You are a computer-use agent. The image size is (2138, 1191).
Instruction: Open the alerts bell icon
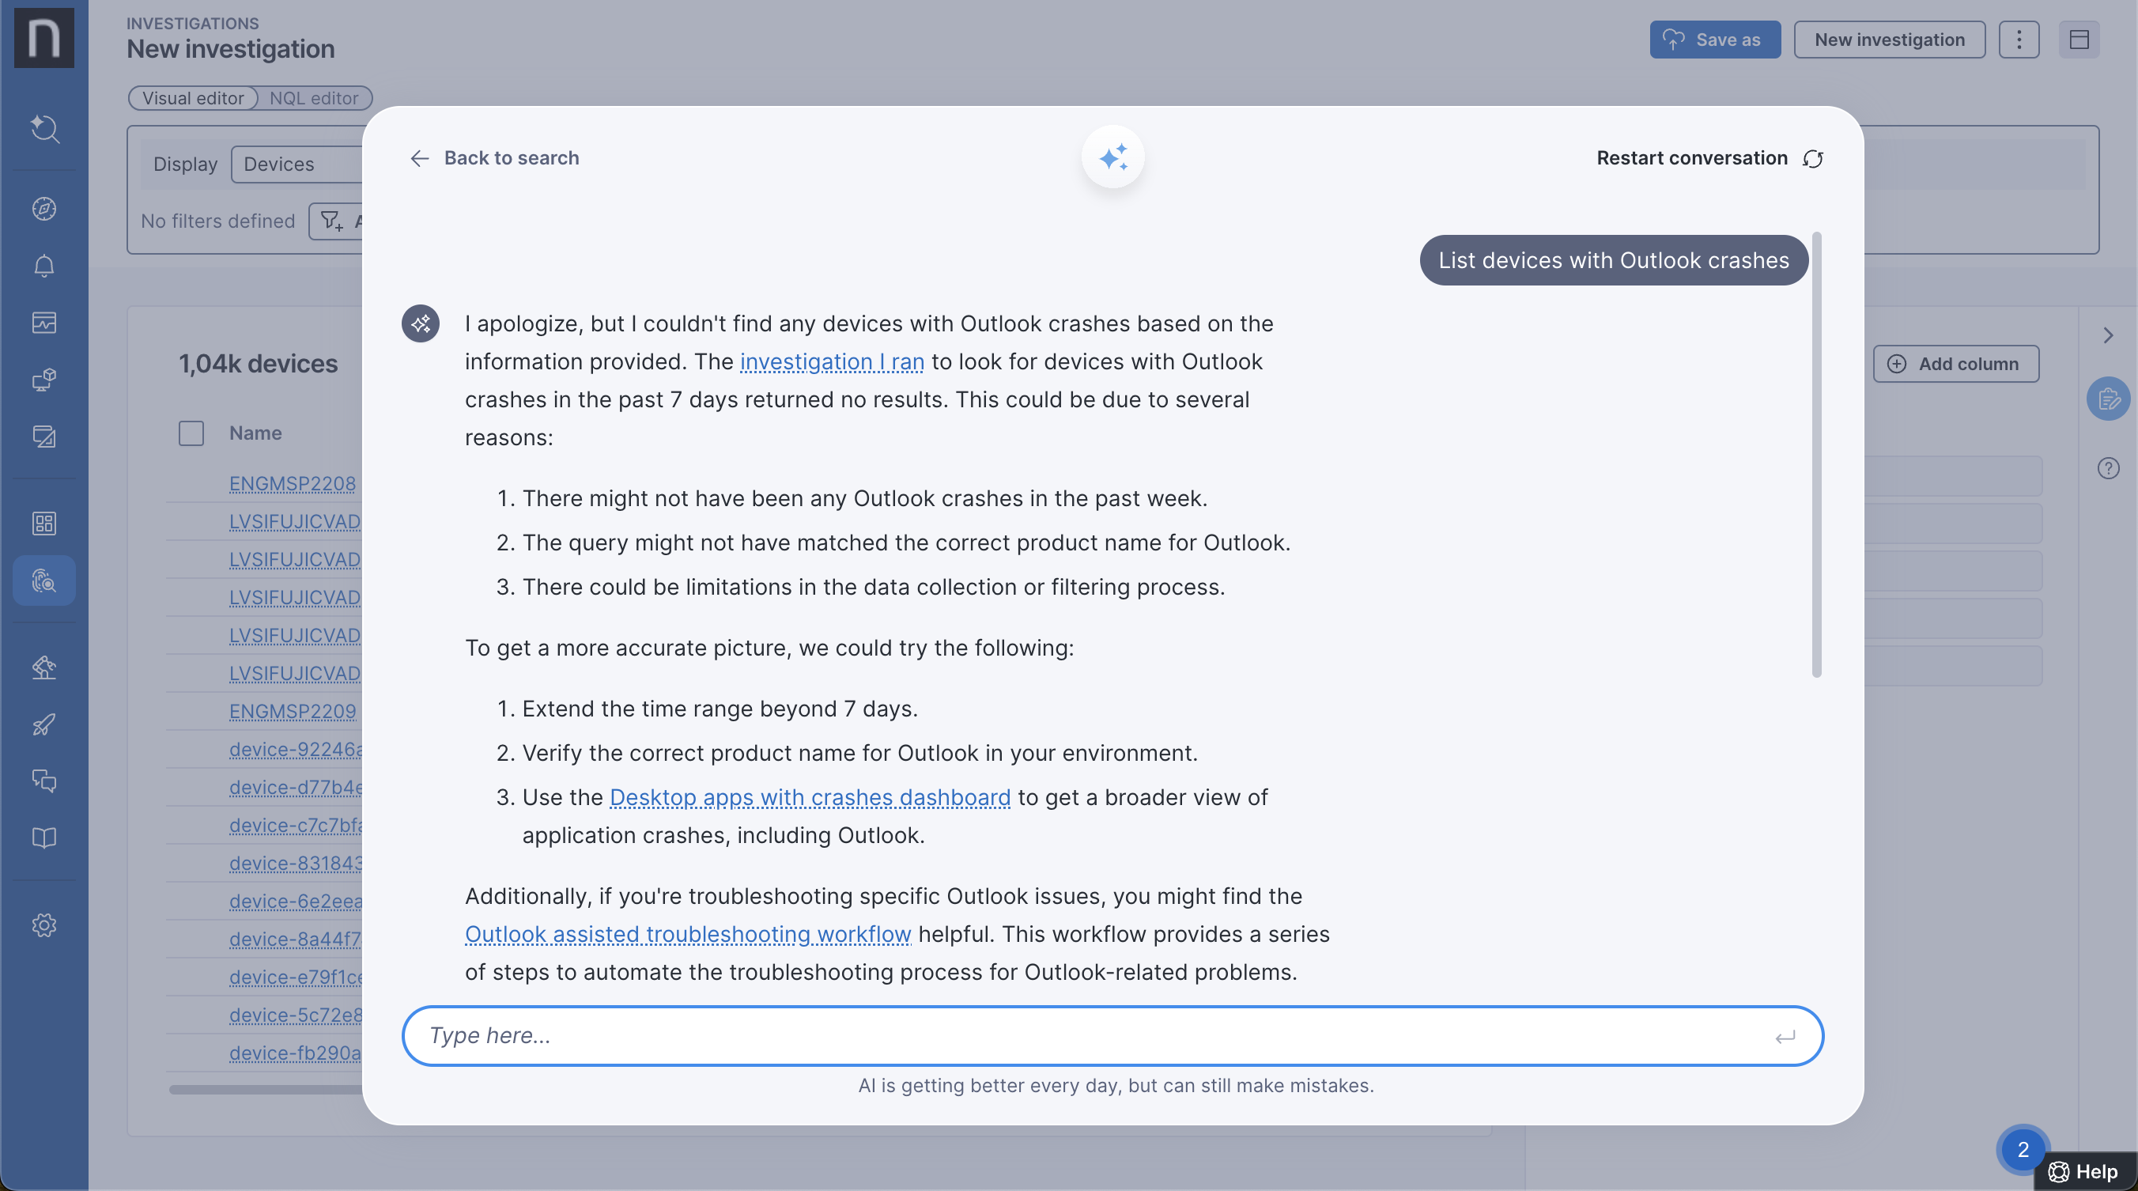point(44,266)
